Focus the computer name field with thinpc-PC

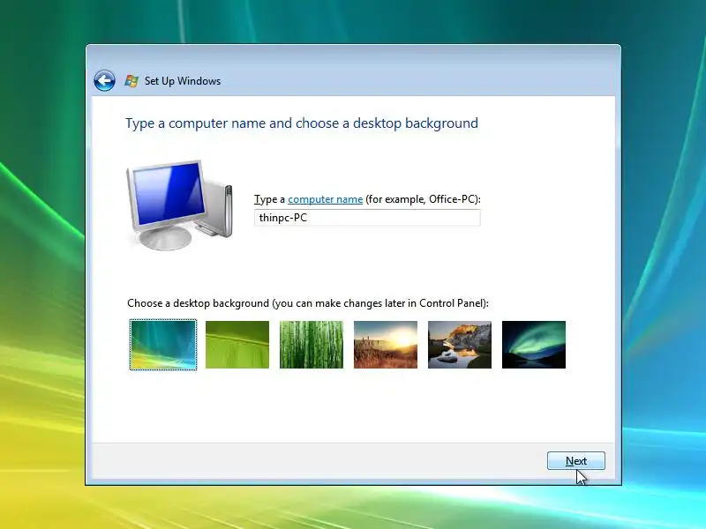367,218
